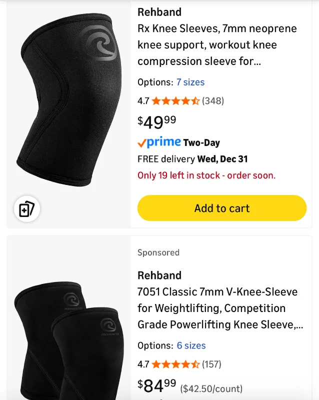Open the 348 reviews count
319x400 pixels.
(x=213, y=101)
